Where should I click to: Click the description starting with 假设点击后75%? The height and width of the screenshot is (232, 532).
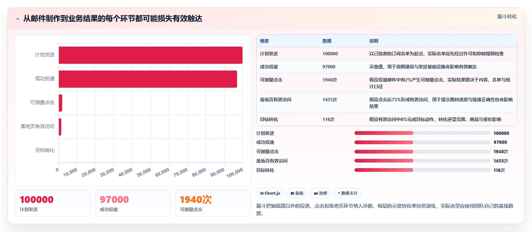click(x=441, y=103)
